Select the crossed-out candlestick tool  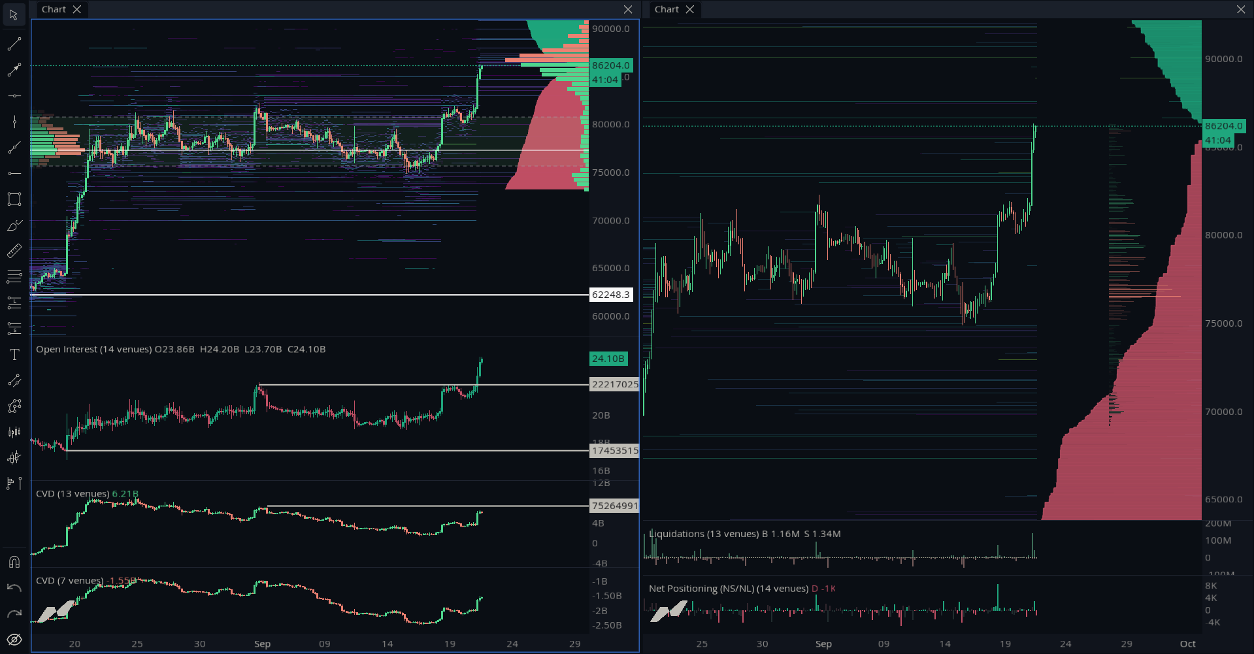point(14,458)
